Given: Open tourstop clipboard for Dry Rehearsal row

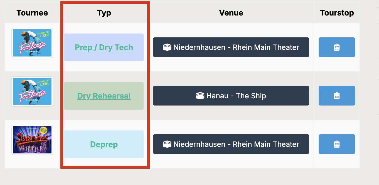Looking at the screenshot, I should coord(337,96).
